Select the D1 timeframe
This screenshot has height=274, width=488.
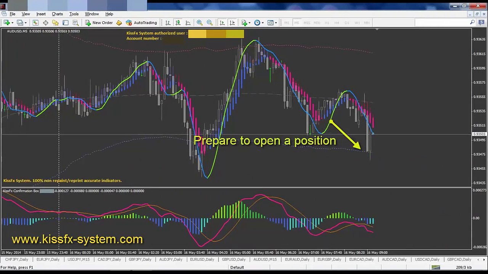(347, 23)
